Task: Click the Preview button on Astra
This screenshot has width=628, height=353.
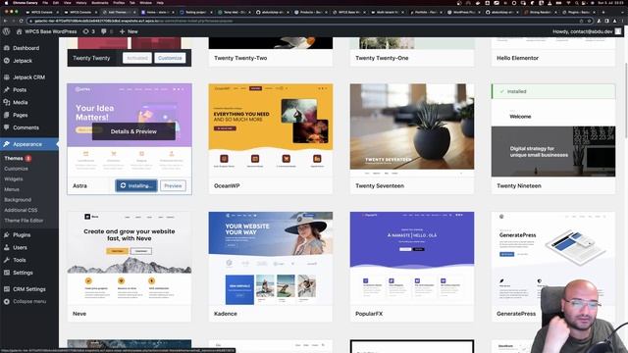Action: click(173, 185)
